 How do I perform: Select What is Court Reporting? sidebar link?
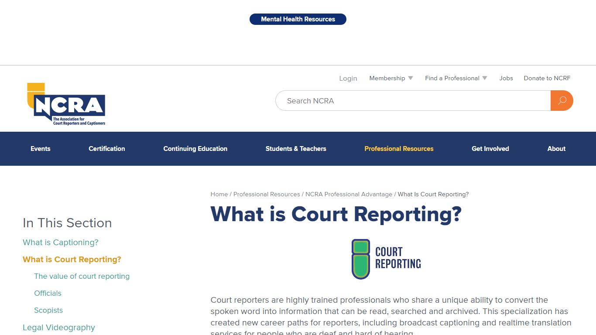(x=72, y=260)
